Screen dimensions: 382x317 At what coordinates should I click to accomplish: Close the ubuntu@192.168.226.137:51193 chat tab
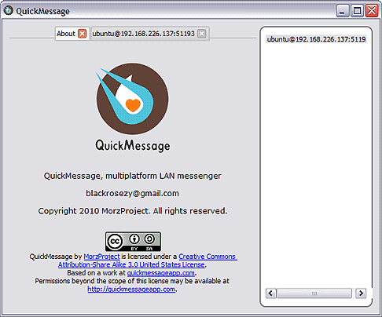point(201,34)
